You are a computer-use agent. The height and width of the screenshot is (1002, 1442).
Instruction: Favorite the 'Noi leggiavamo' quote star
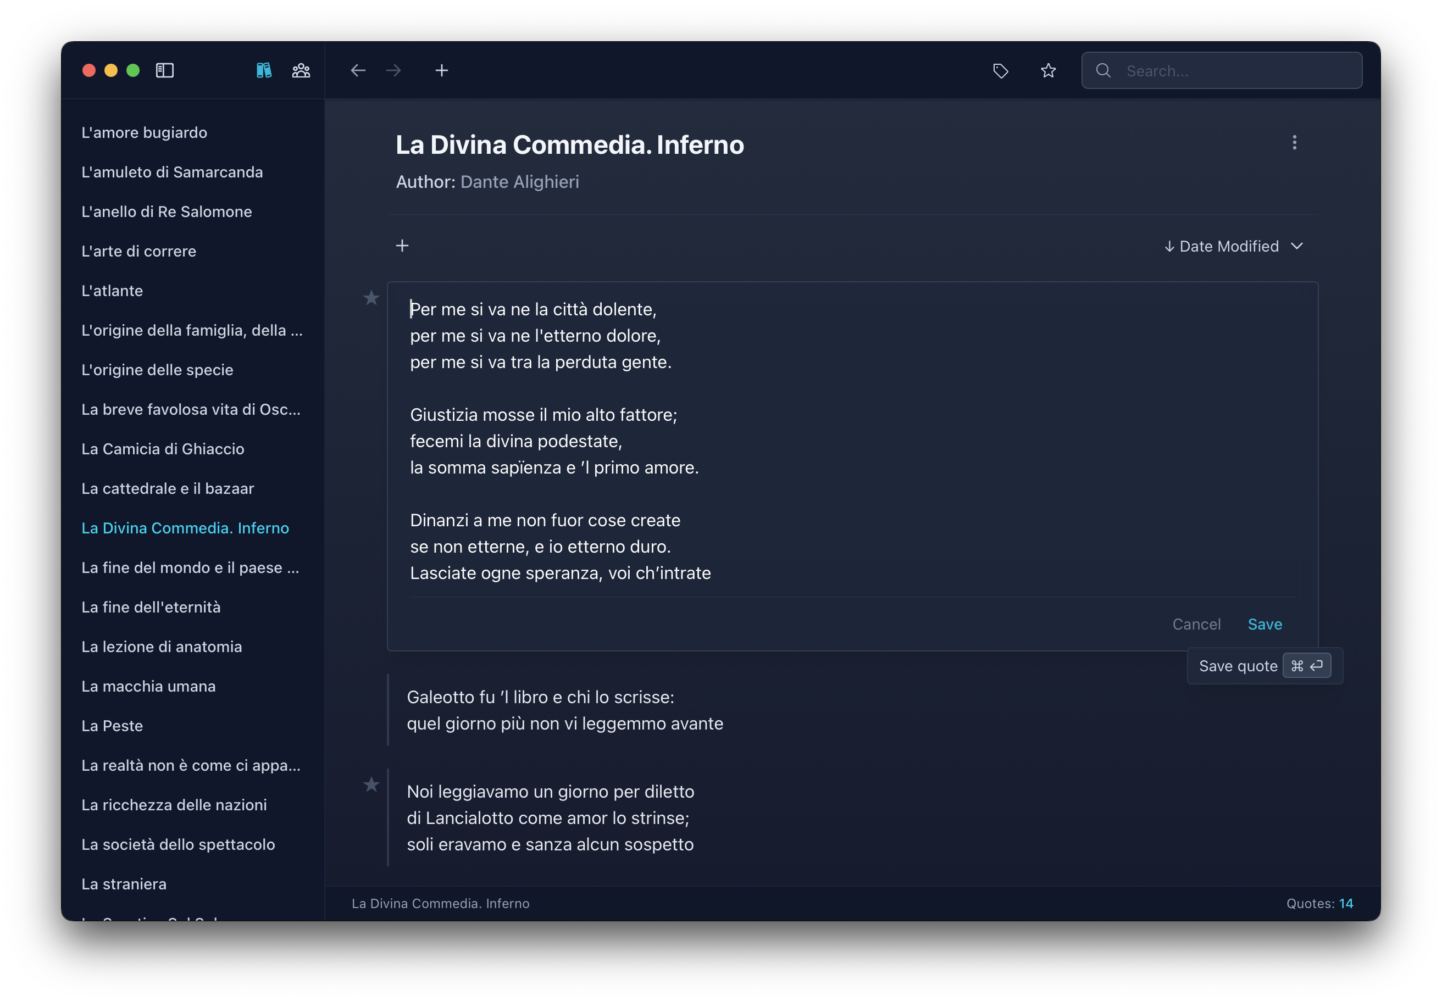(x=371, y=785)
